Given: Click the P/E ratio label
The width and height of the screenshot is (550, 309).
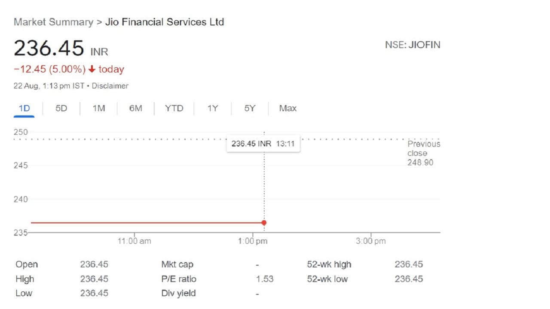Looking at the screenshot, I should 179,279.
